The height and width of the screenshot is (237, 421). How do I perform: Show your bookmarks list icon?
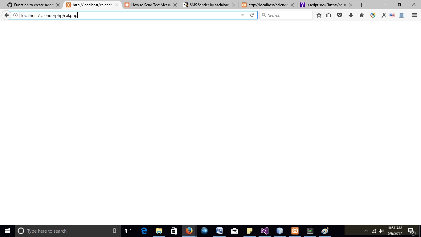point(329,15)
